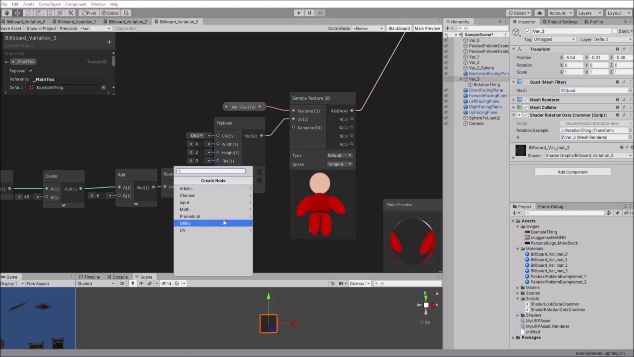Open the Precision Float dropdown
Viewport: 634px width, 357px height.
[x=97, y=28]
